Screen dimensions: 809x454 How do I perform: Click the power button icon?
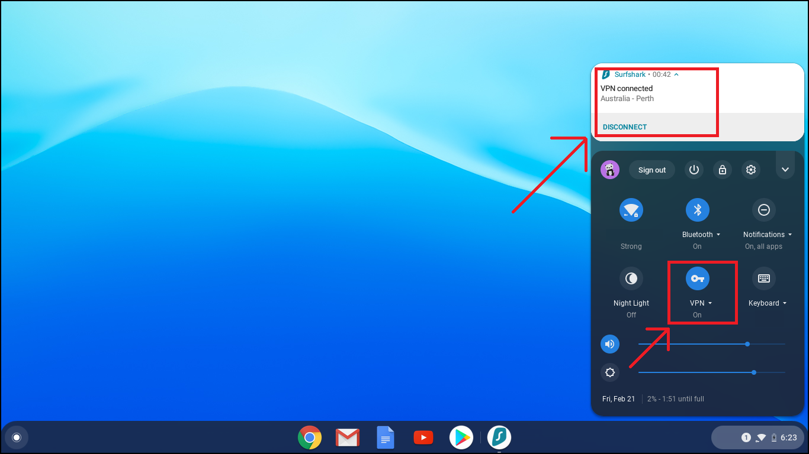click(694, 170)
